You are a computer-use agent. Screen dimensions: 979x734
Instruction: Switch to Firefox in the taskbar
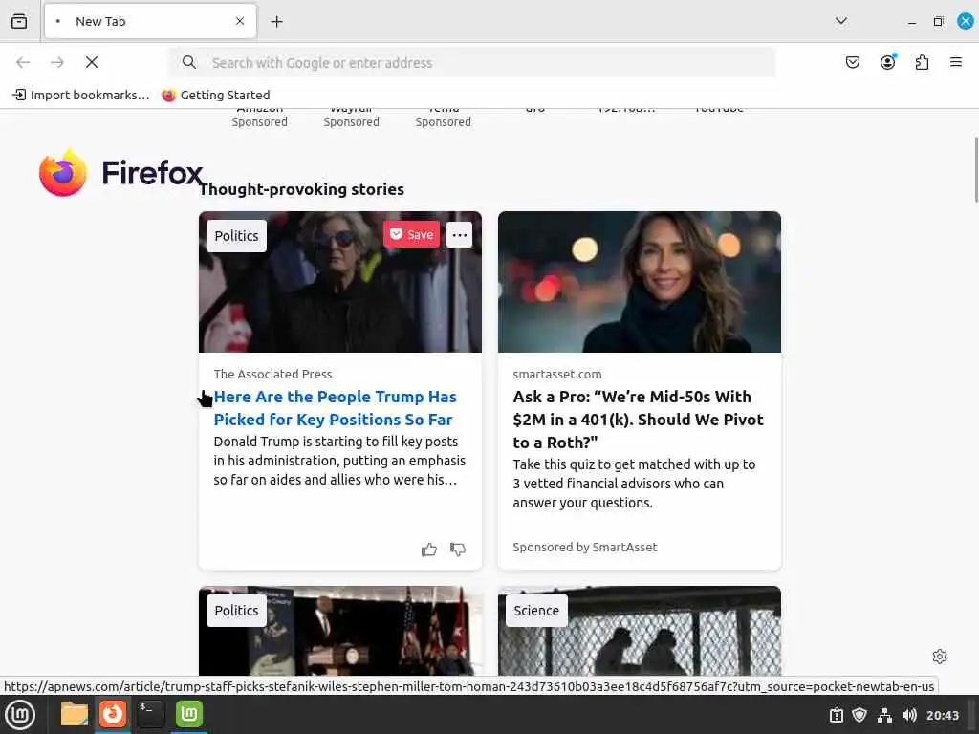coord(113,714)
